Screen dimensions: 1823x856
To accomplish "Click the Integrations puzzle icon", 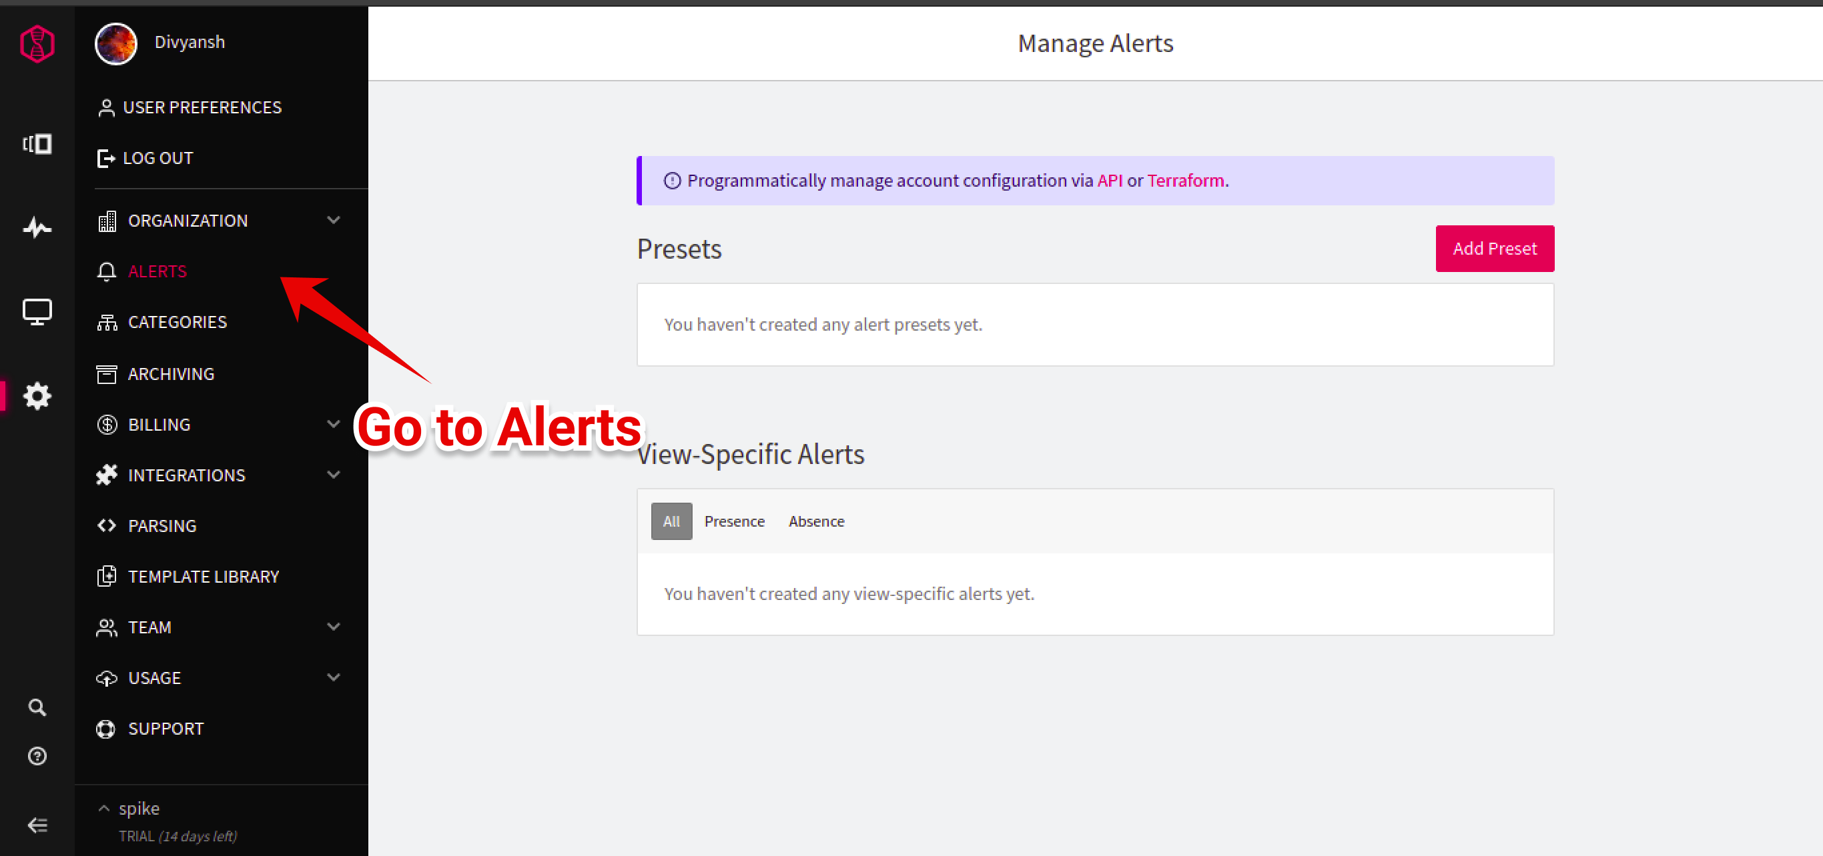I will tap(106, 475).
